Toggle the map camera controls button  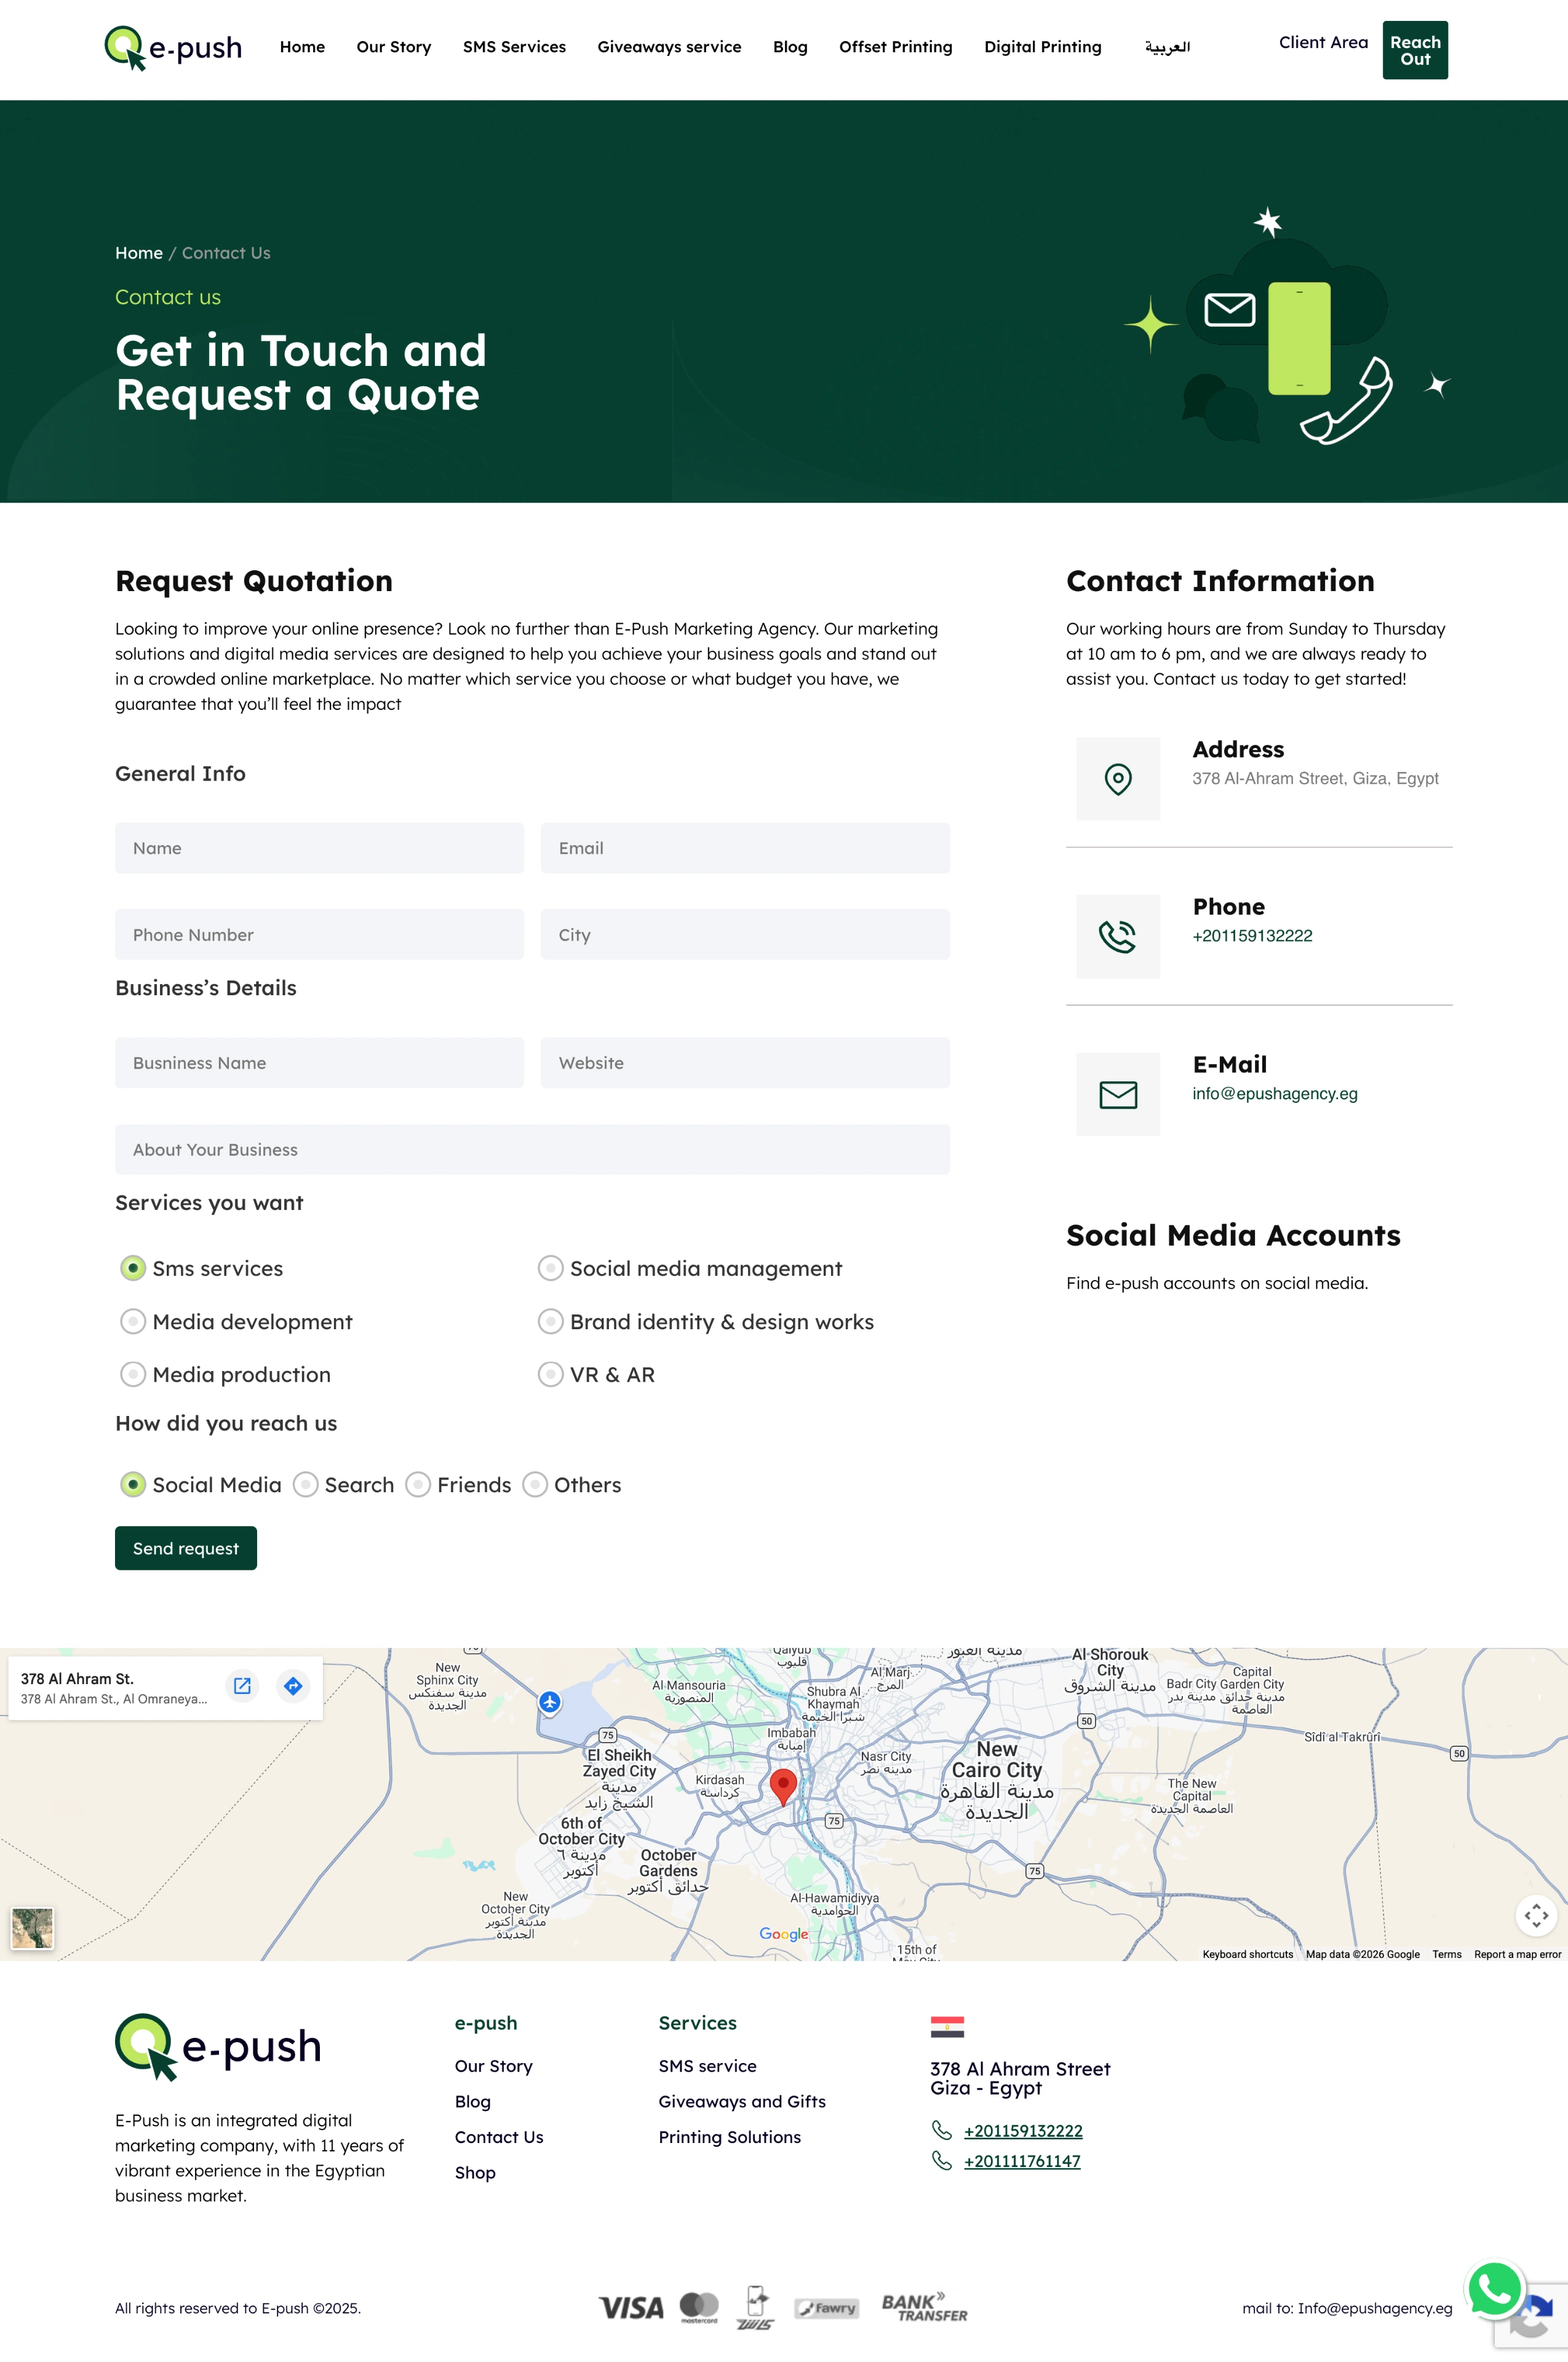[1536, 1915]
